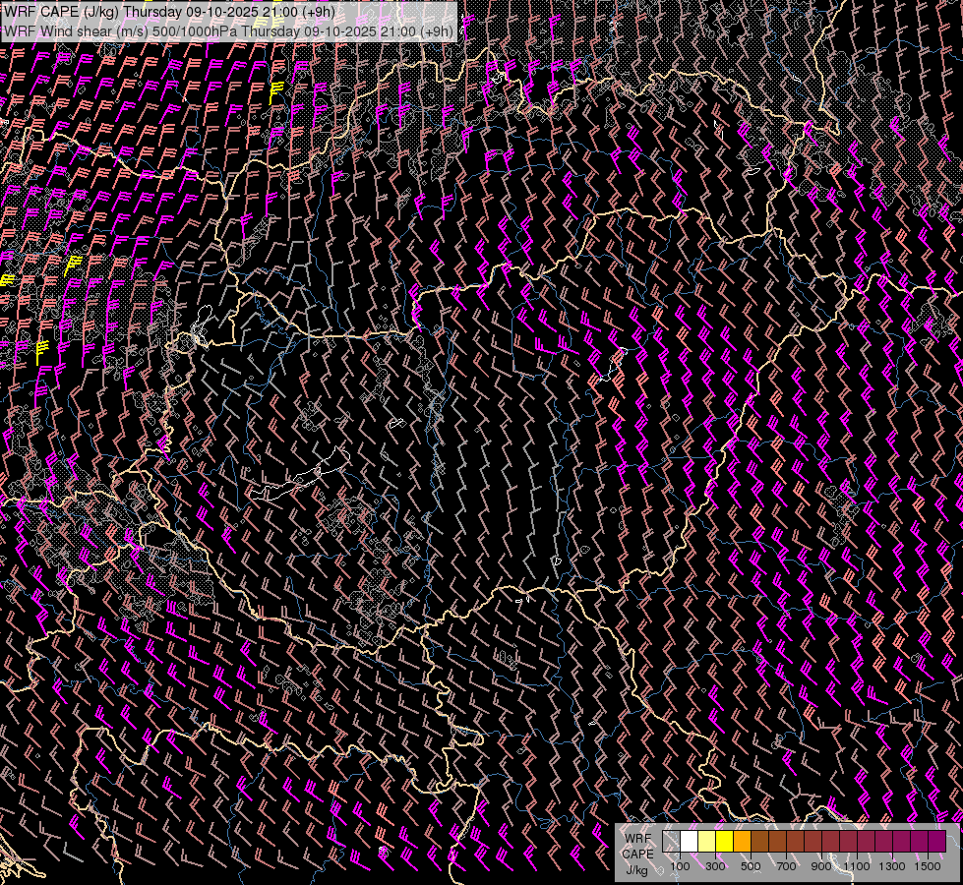This screenshot has width=963, height=885.
Task: Click the Lake Balaton outline on the map
Action: (300, 477)
